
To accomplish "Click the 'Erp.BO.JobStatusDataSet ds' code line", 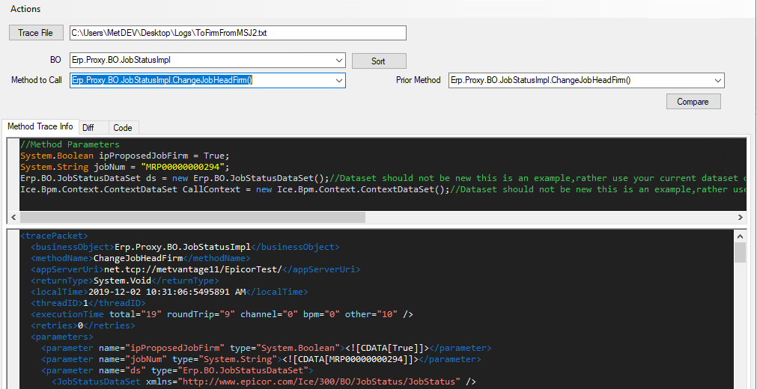I will pyautogui.click(x=383, y=178).
